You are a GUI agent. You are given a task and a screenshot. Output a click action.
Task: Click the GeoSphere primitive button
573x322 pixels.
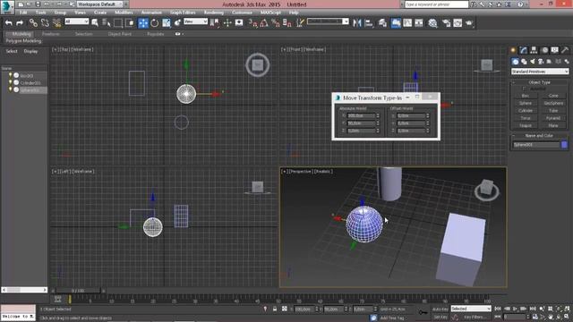point(553,104)
